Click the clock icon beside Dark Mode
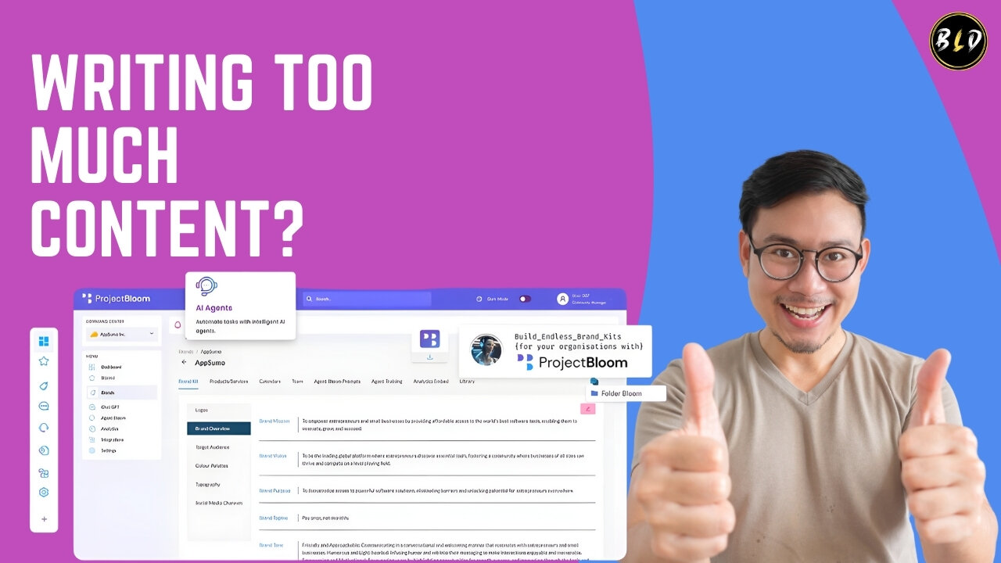 [479, 299]
